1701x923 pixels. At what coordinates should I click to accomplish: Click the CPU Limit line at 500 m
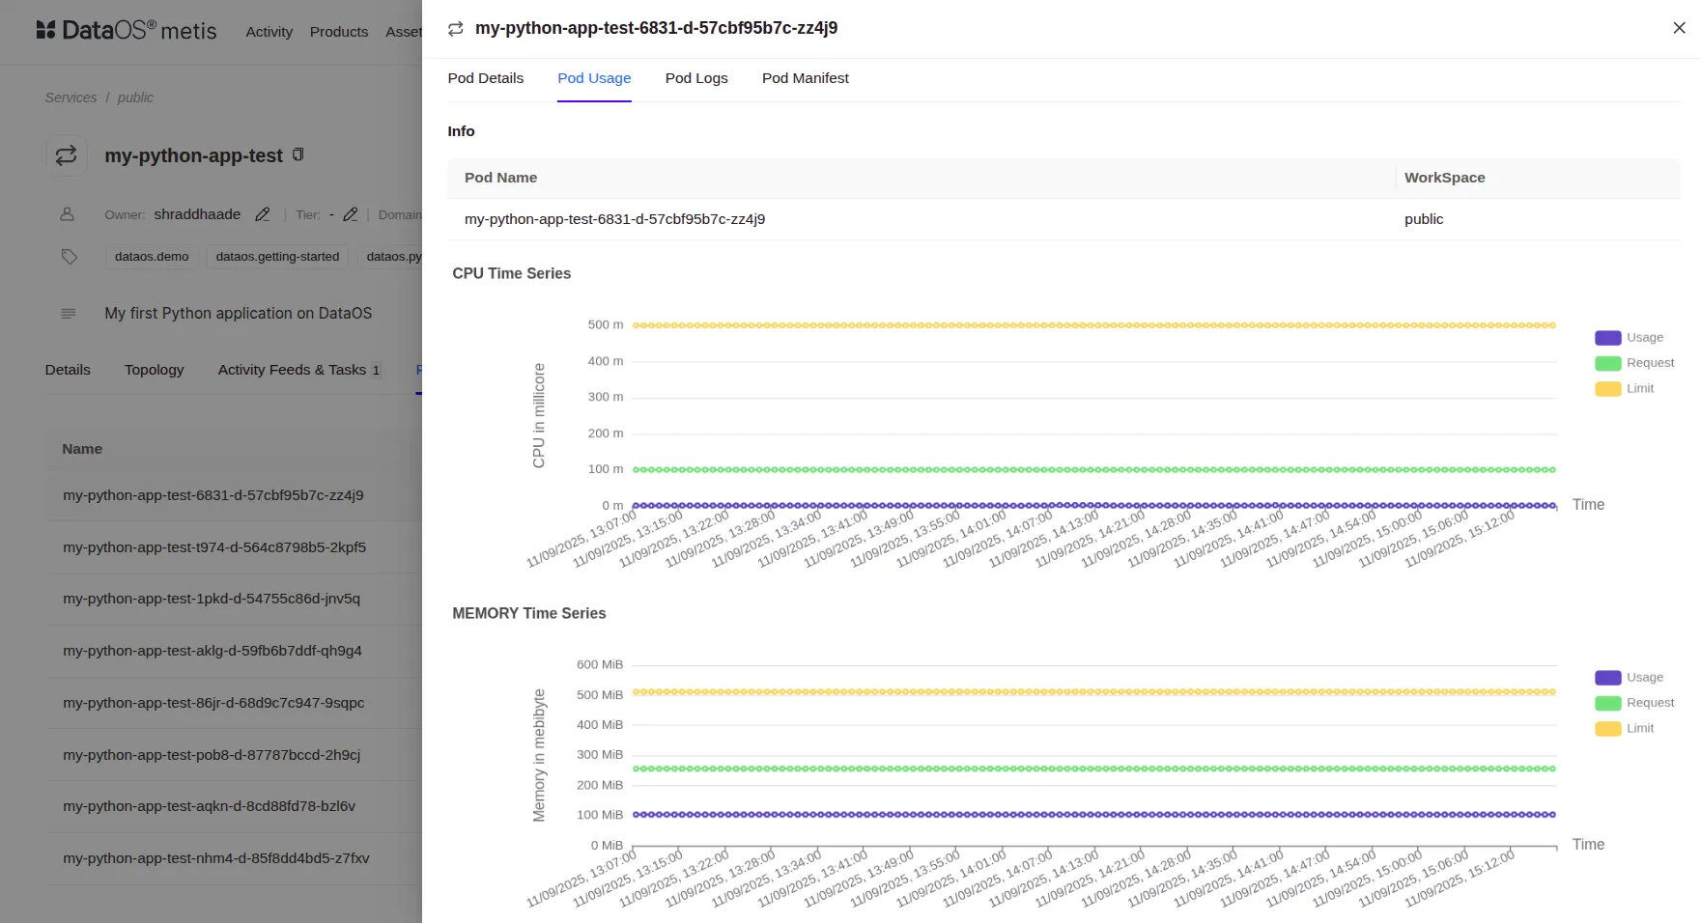coord(1093,325)
